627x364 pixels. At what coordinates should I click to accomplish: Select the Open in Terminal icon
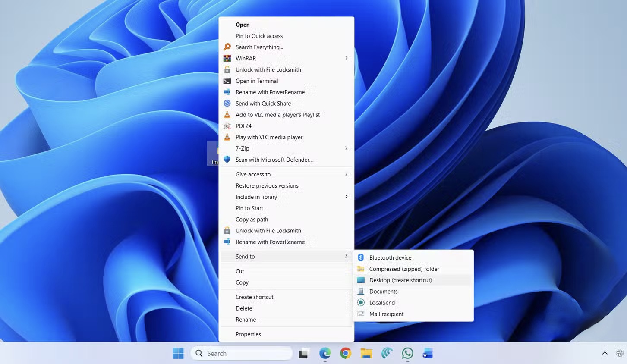[x=227, y=81]
